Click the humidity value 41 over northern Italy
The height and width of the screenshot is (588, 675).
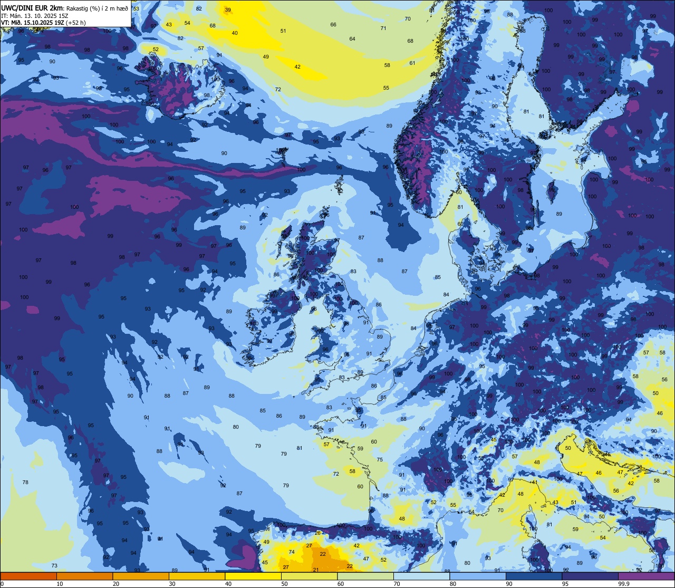pos(534,483)
